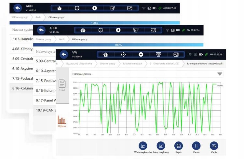Click 100% progress bar in middle AUDI window
244x159 pixels.
tap(118, 45)
